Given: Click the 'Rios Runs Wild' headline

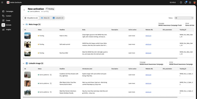Looking at the screenshot, I should (x=64, y=53).
